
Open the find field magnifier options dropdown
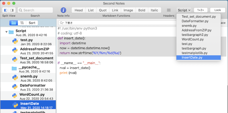pos(62,23)
